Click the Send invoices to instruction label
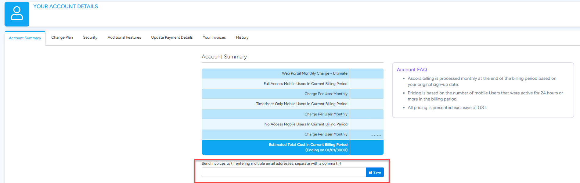This screenshot has height=183, width=580. click(x=271, y=164)
